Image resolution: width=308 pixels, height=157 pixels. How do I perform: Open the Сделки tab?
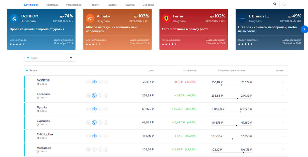(130, 5)
